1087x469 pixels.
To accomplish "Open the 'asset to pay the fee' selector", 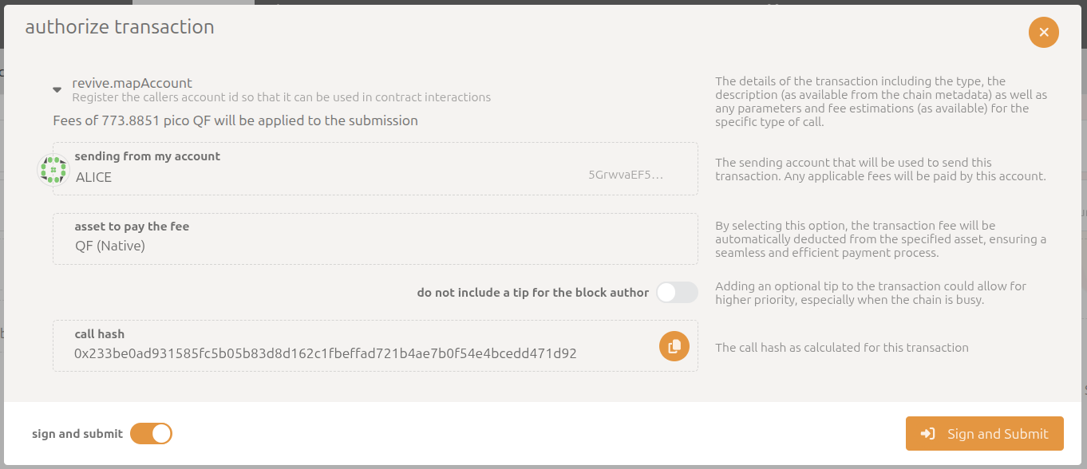I will coord(375,238).
